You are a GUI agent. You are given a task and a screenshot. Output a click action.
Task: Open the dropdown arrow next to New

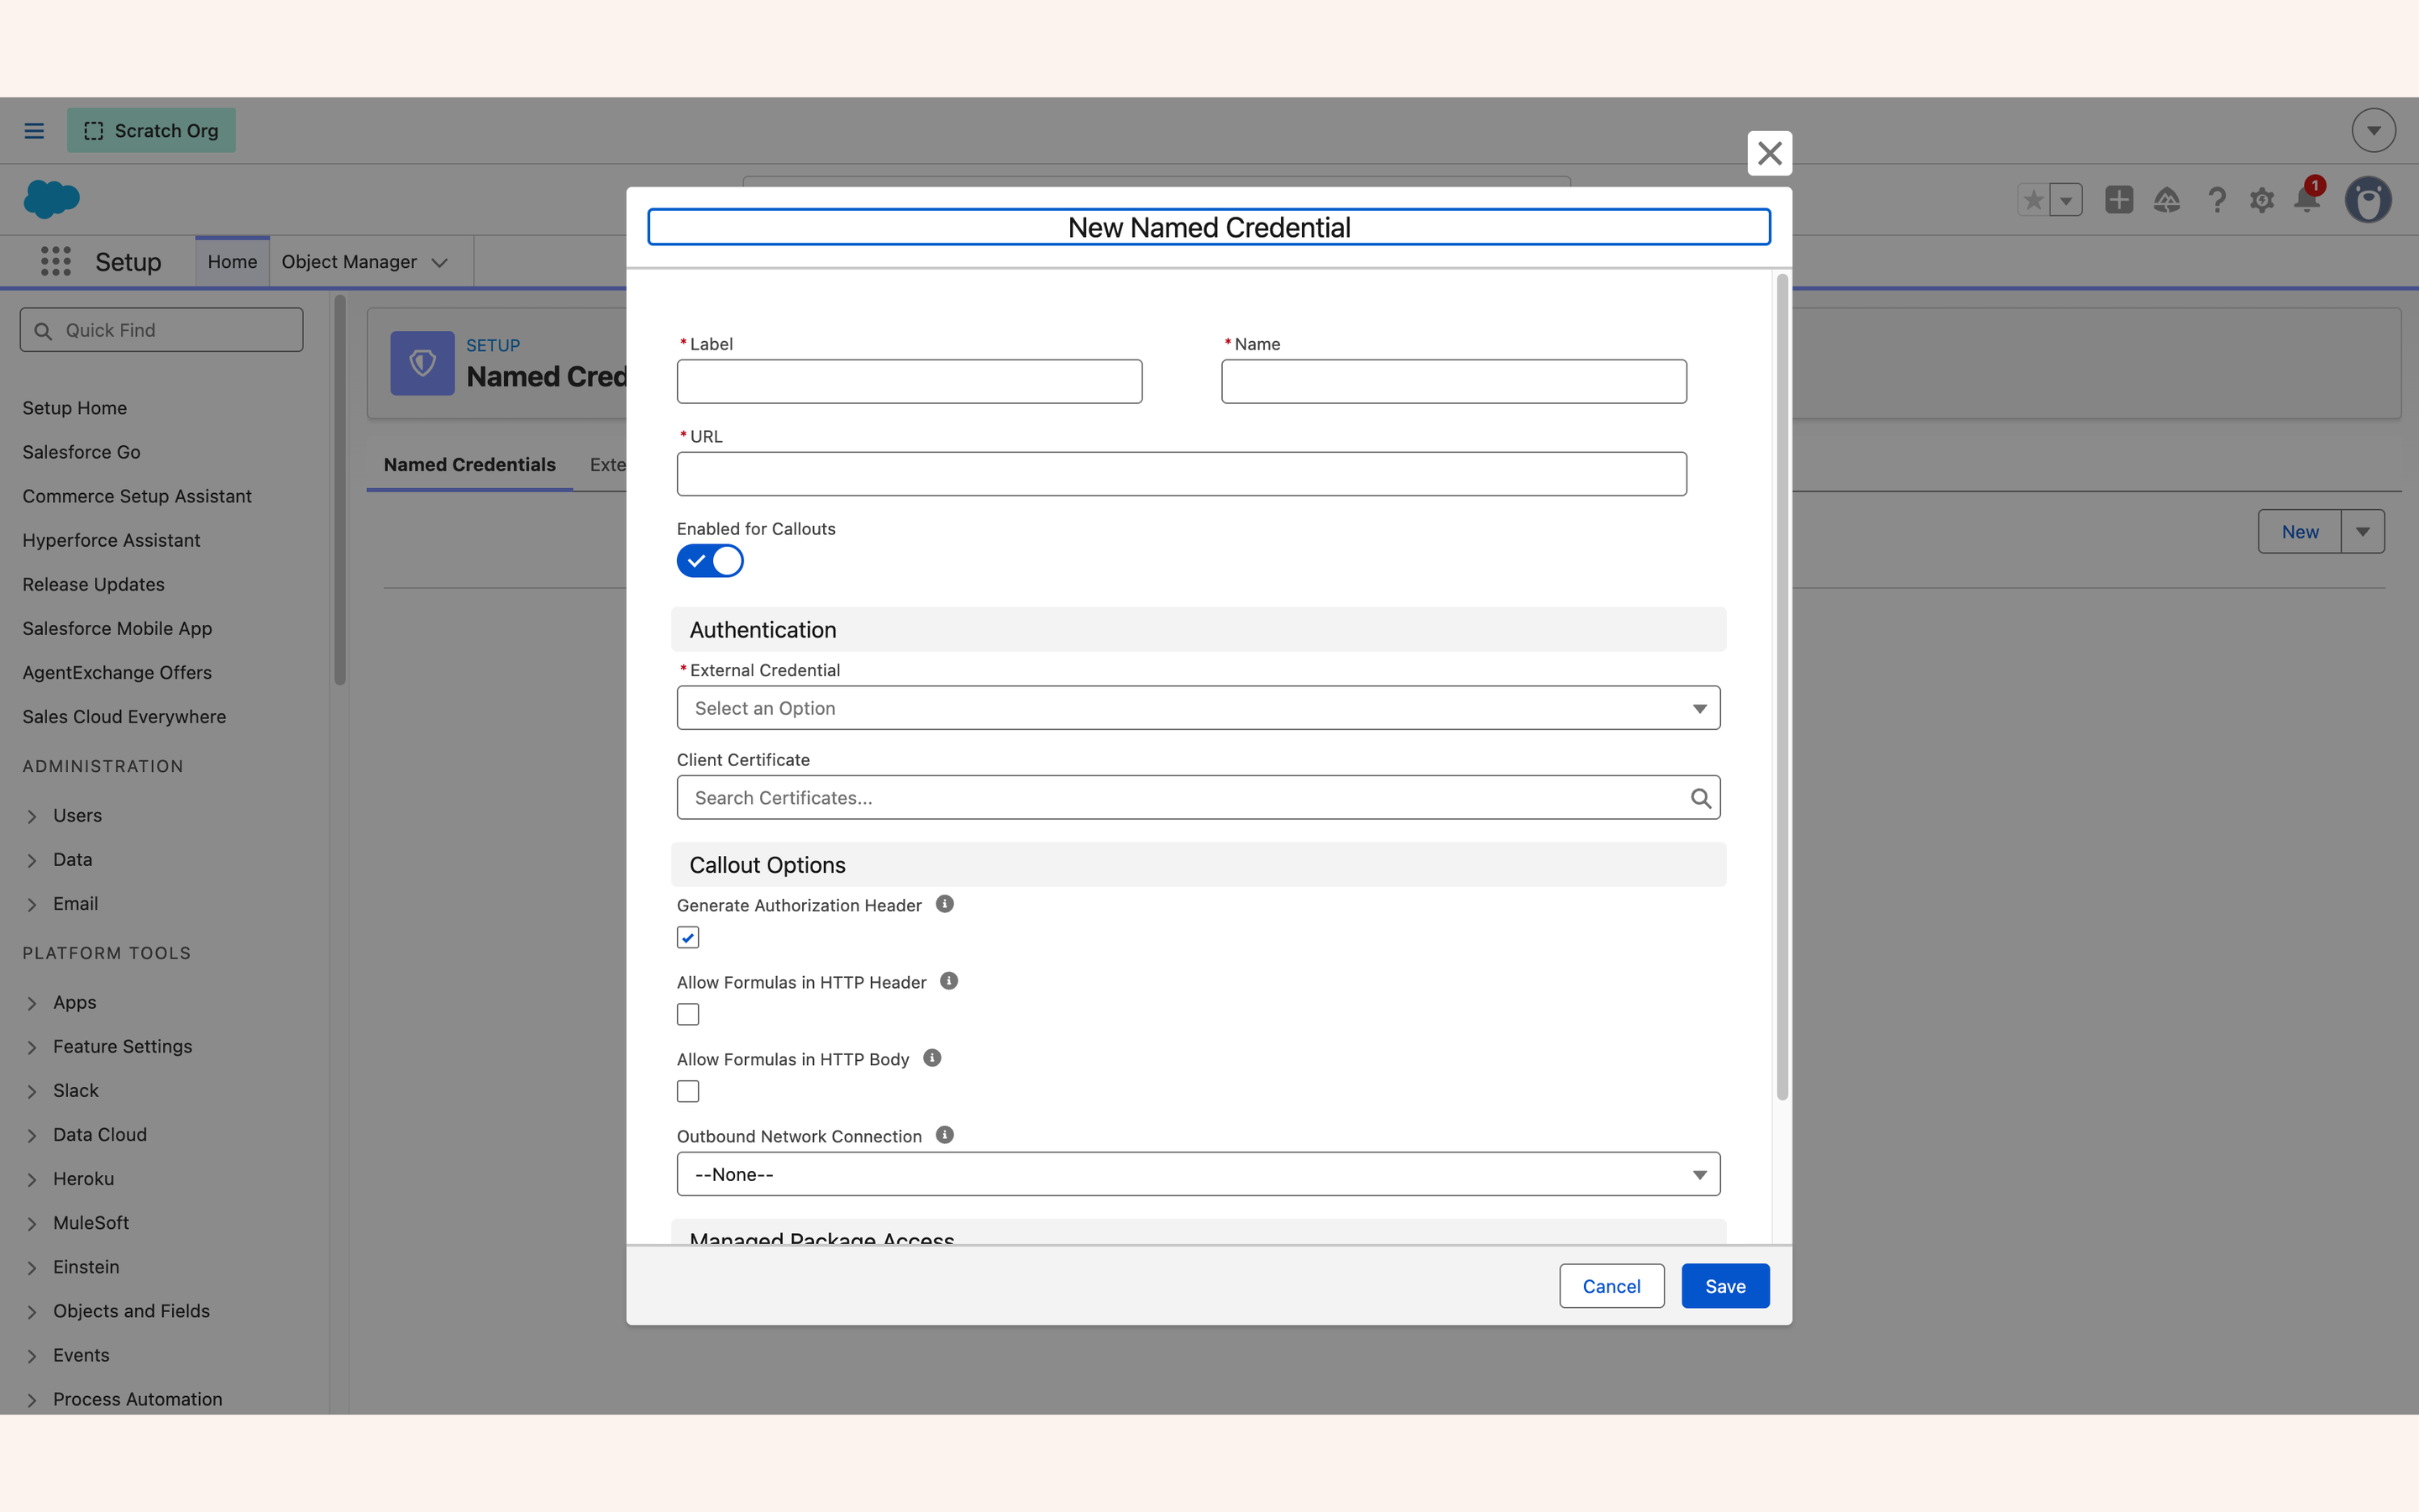coord(2363,532)
